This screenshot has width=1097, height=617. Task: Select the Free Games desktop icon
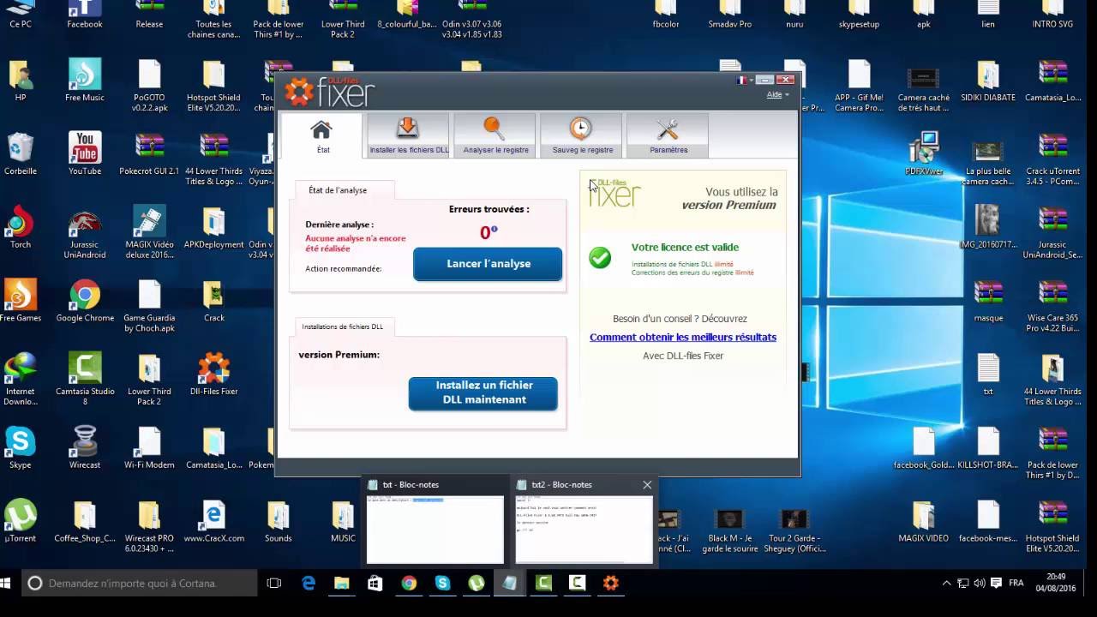pyautogui.click(x=21, y=301)
